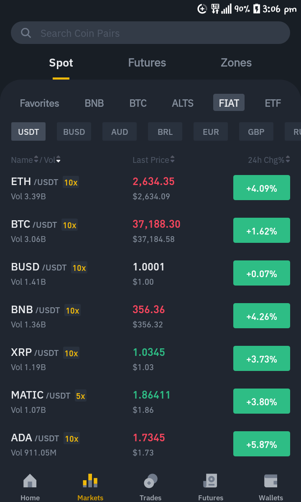Tap the battery icon in status bar
The image size is (301, 502).
[257, 9]
